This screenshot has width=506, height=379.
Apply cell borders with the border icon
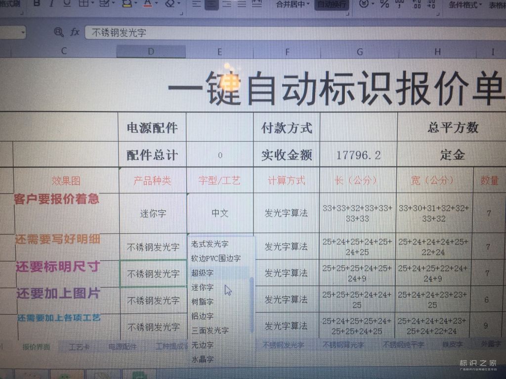point(84,3)
